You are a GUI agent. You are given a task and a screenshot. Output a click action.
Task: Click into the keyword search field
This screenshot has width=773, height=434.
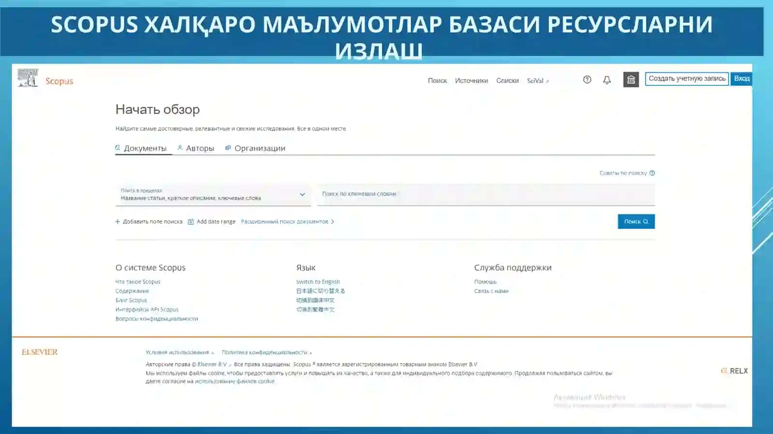486,195
